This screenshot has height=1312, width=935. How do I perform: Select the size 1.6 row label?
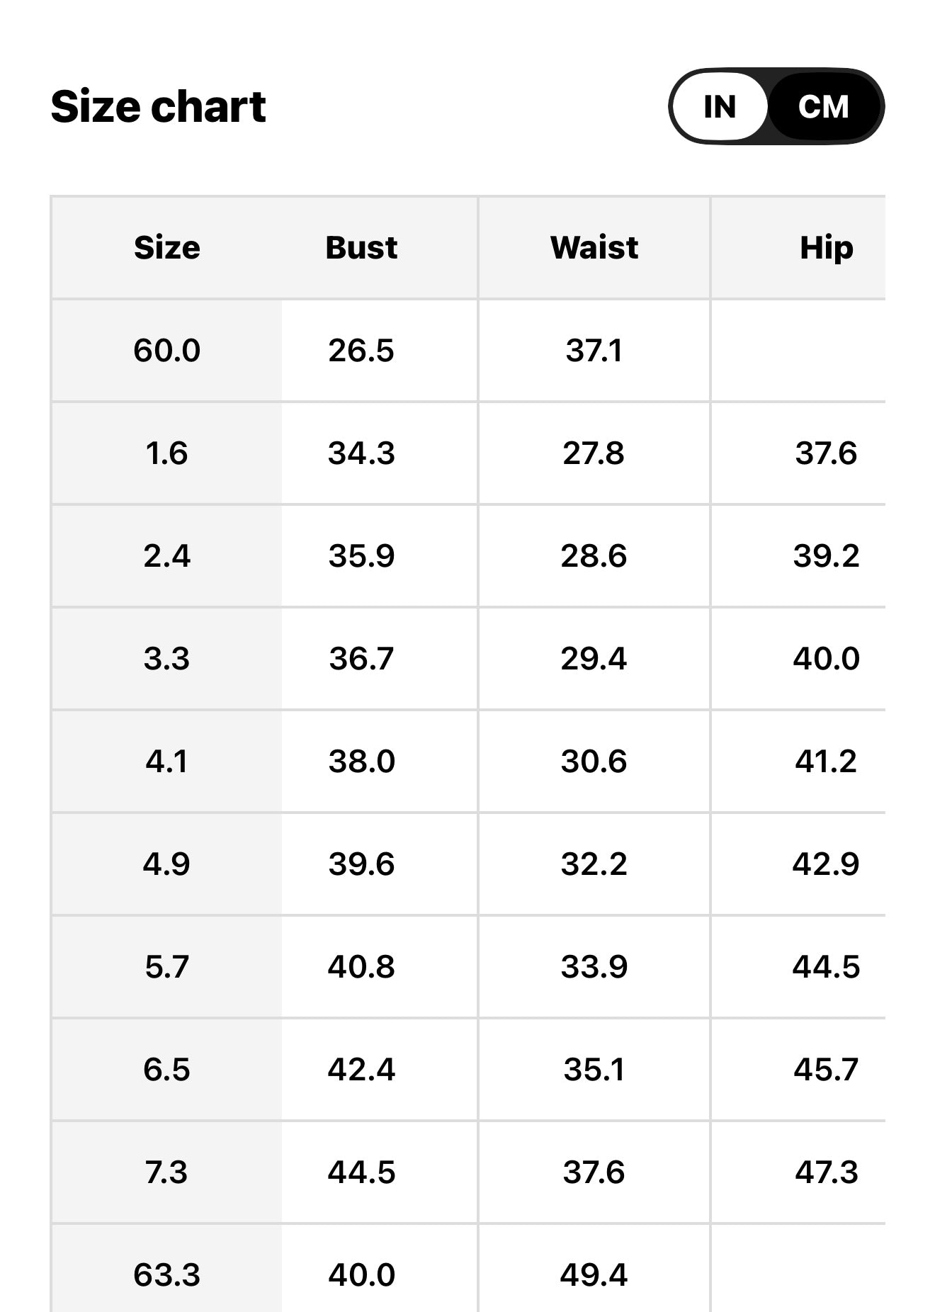pyautogui.click(x=167, y=453)
